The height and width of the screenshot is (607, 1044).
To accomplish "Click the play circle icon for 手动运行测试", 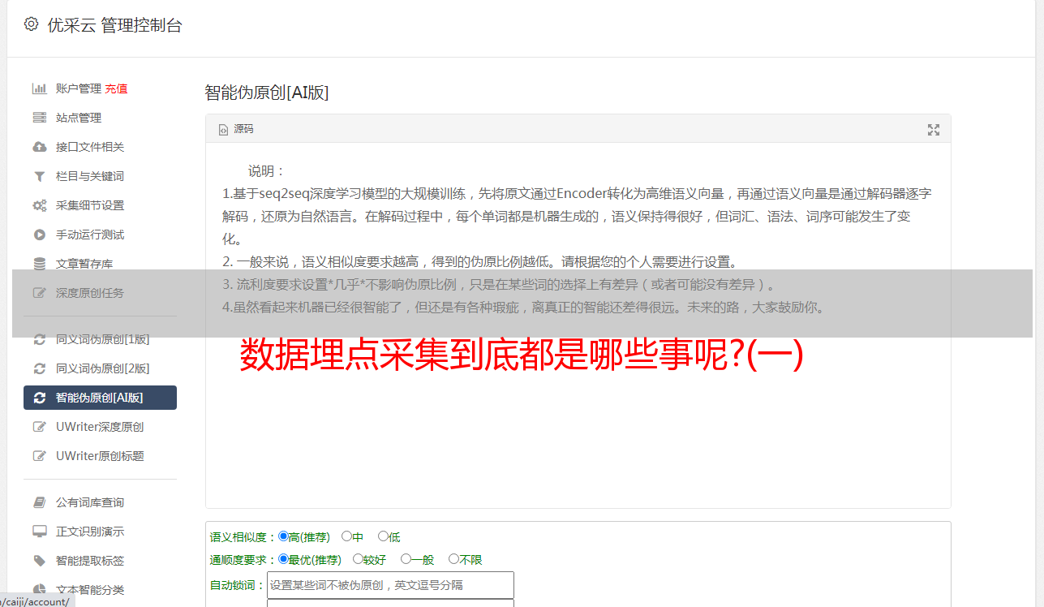I will pyautogui.click(x=39, y=235).
